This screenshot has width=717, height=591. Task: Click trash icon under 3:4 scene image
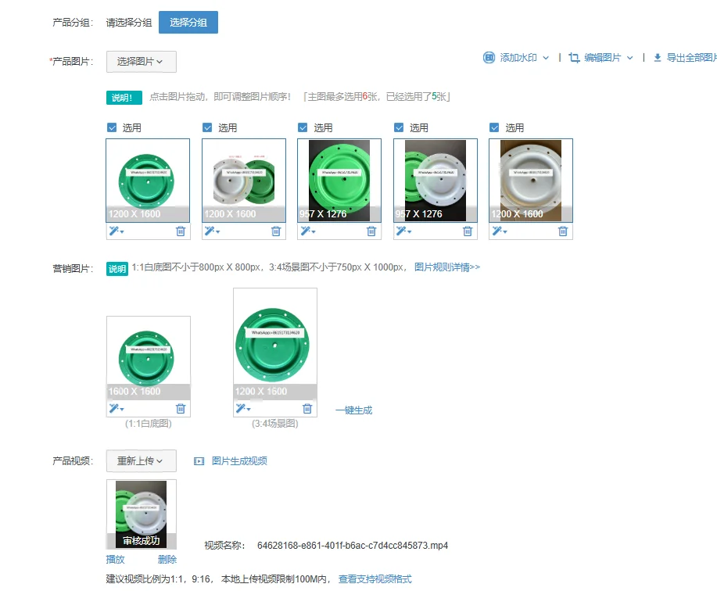pyautogui.click(x=307, y=409)
